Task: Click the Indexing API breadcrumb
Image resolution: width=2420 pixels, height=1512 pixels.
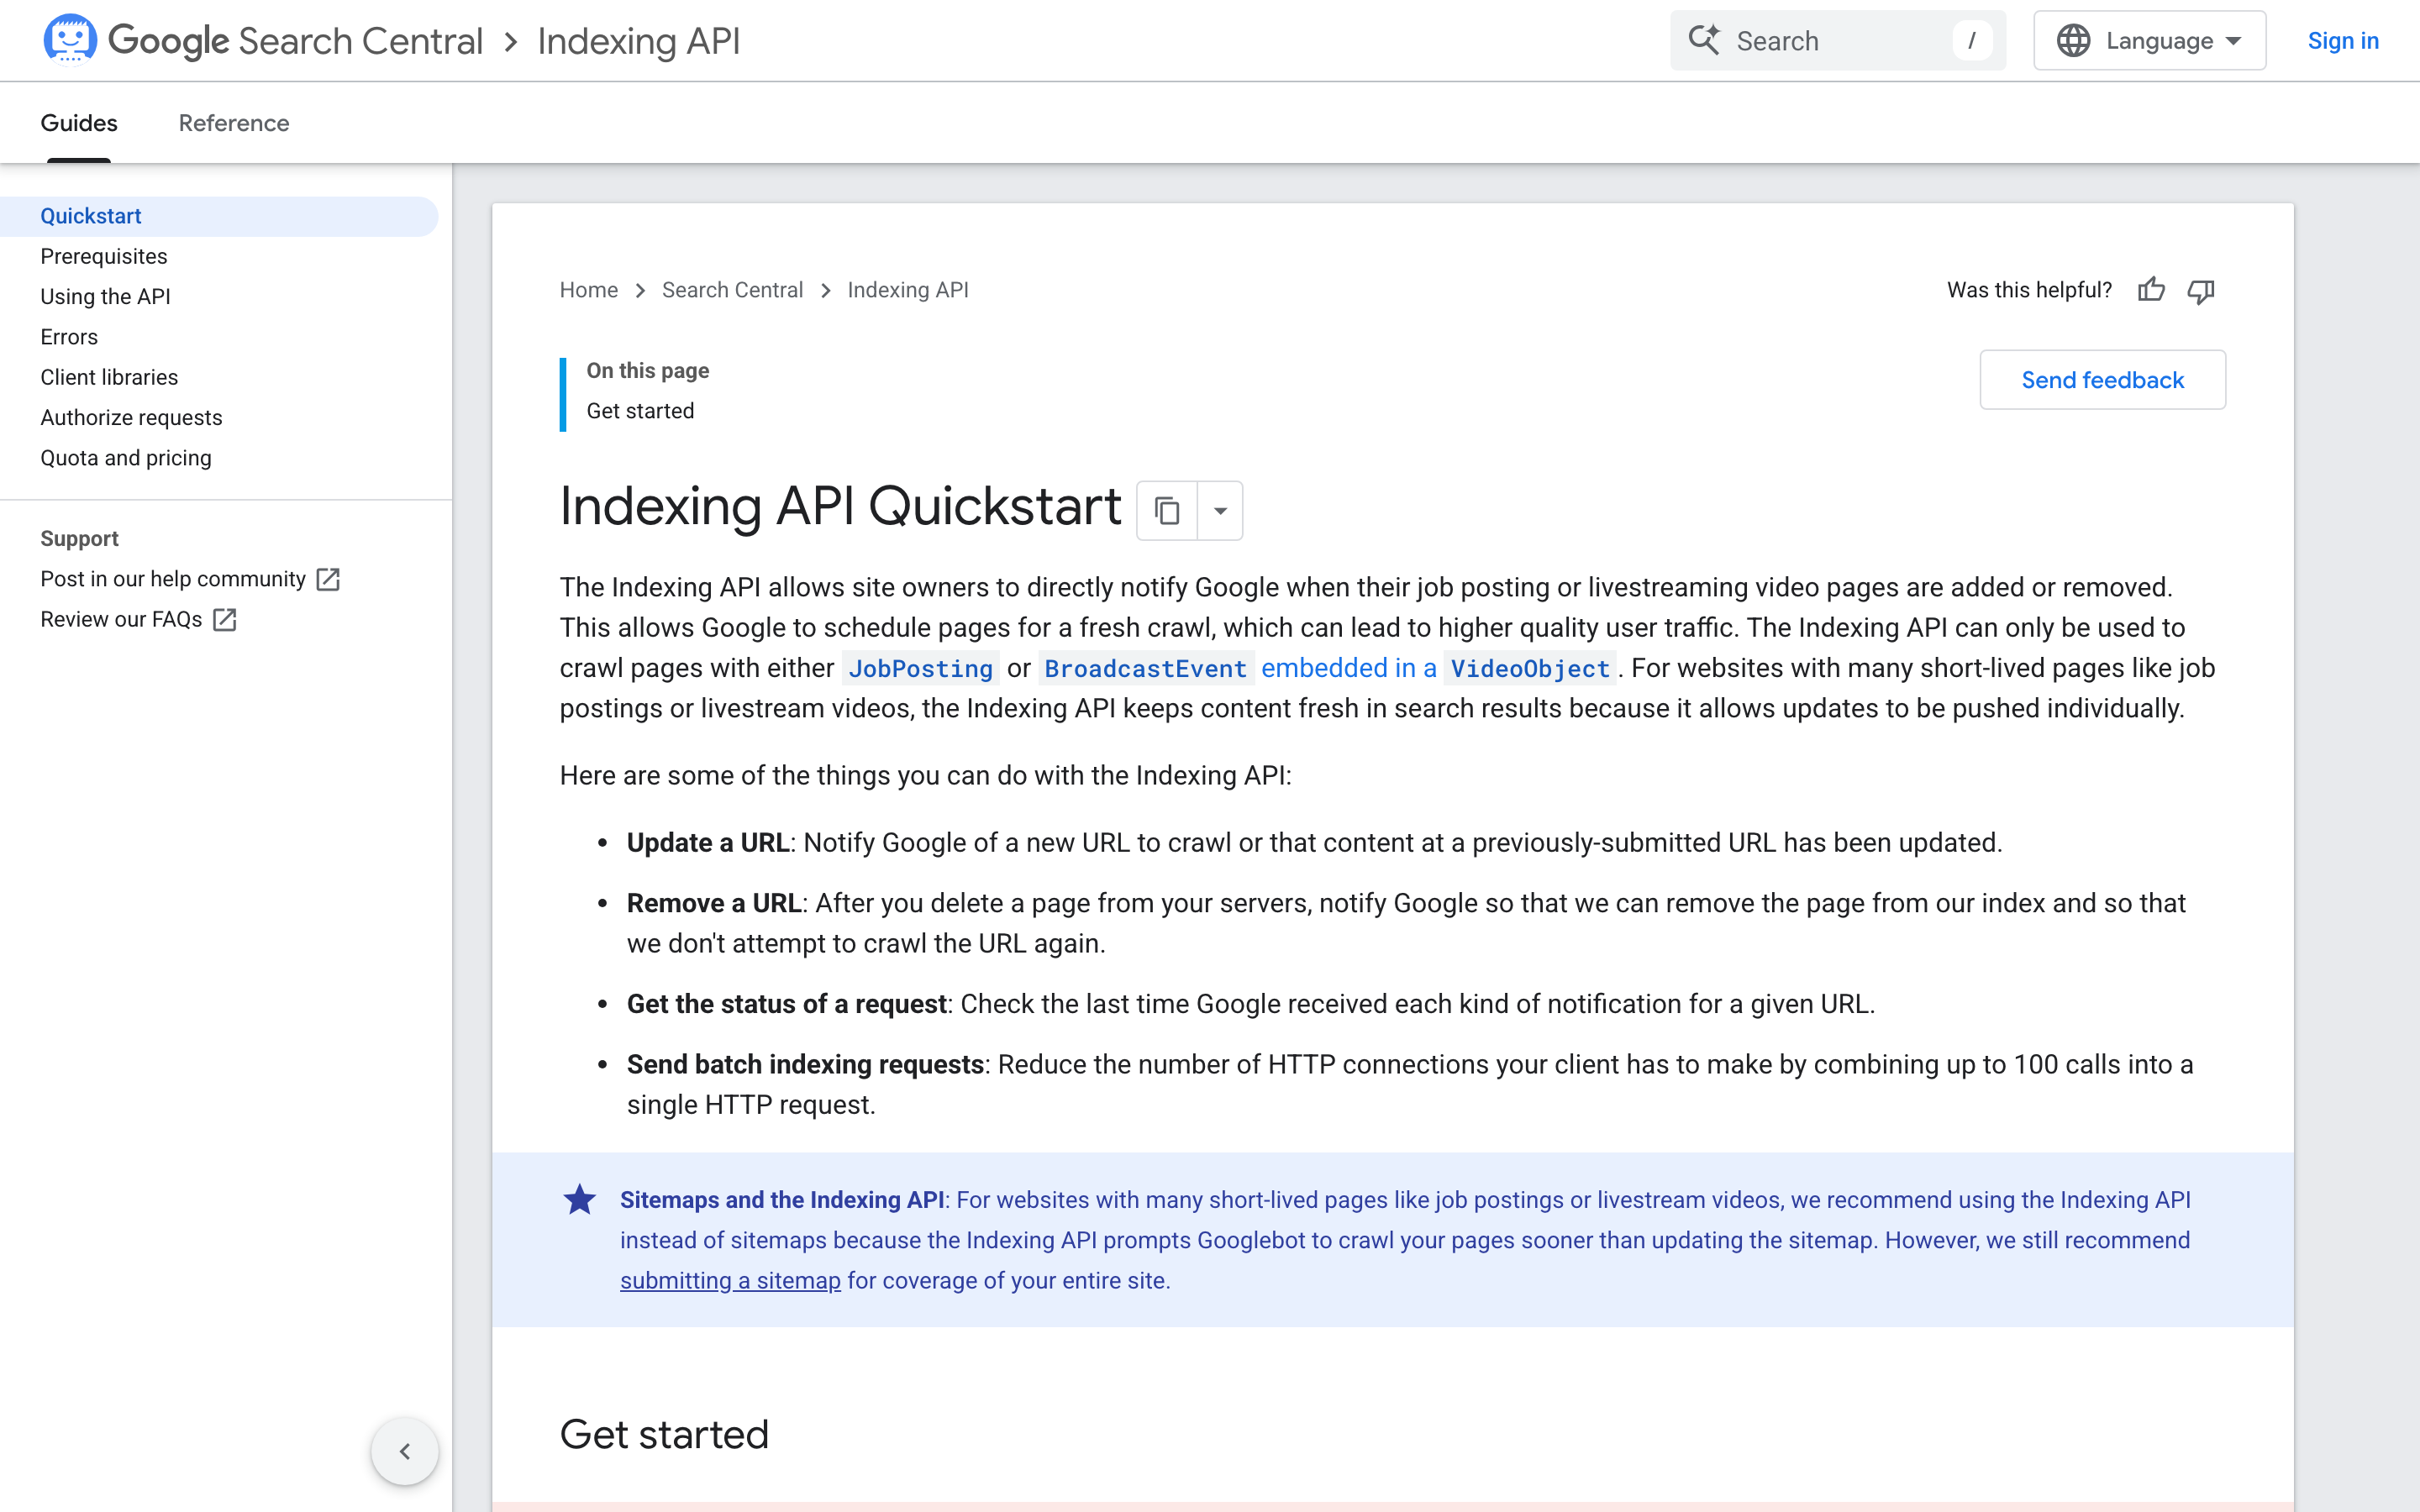Action: [908, 290]
